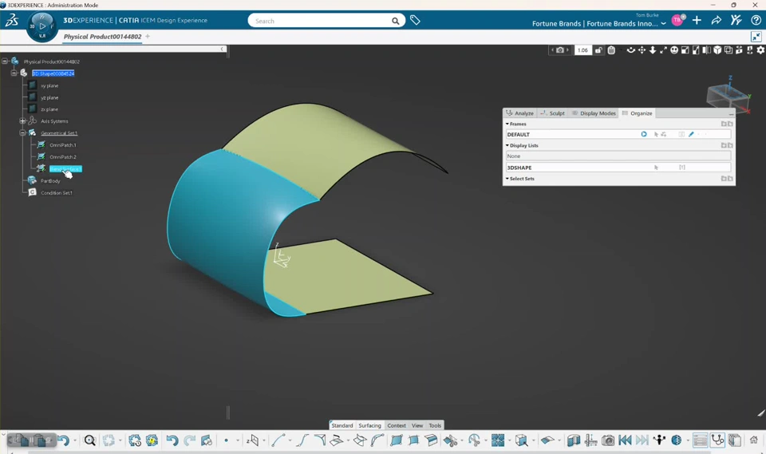766x454 pixels.
Task: Open the control points matrix tool
Action: [498, 440]
